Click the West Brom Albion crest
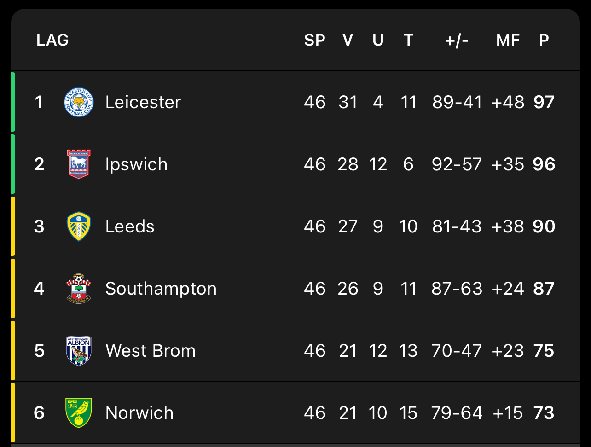The height and width of the screenshot is (447, 591). pos(79,351)
